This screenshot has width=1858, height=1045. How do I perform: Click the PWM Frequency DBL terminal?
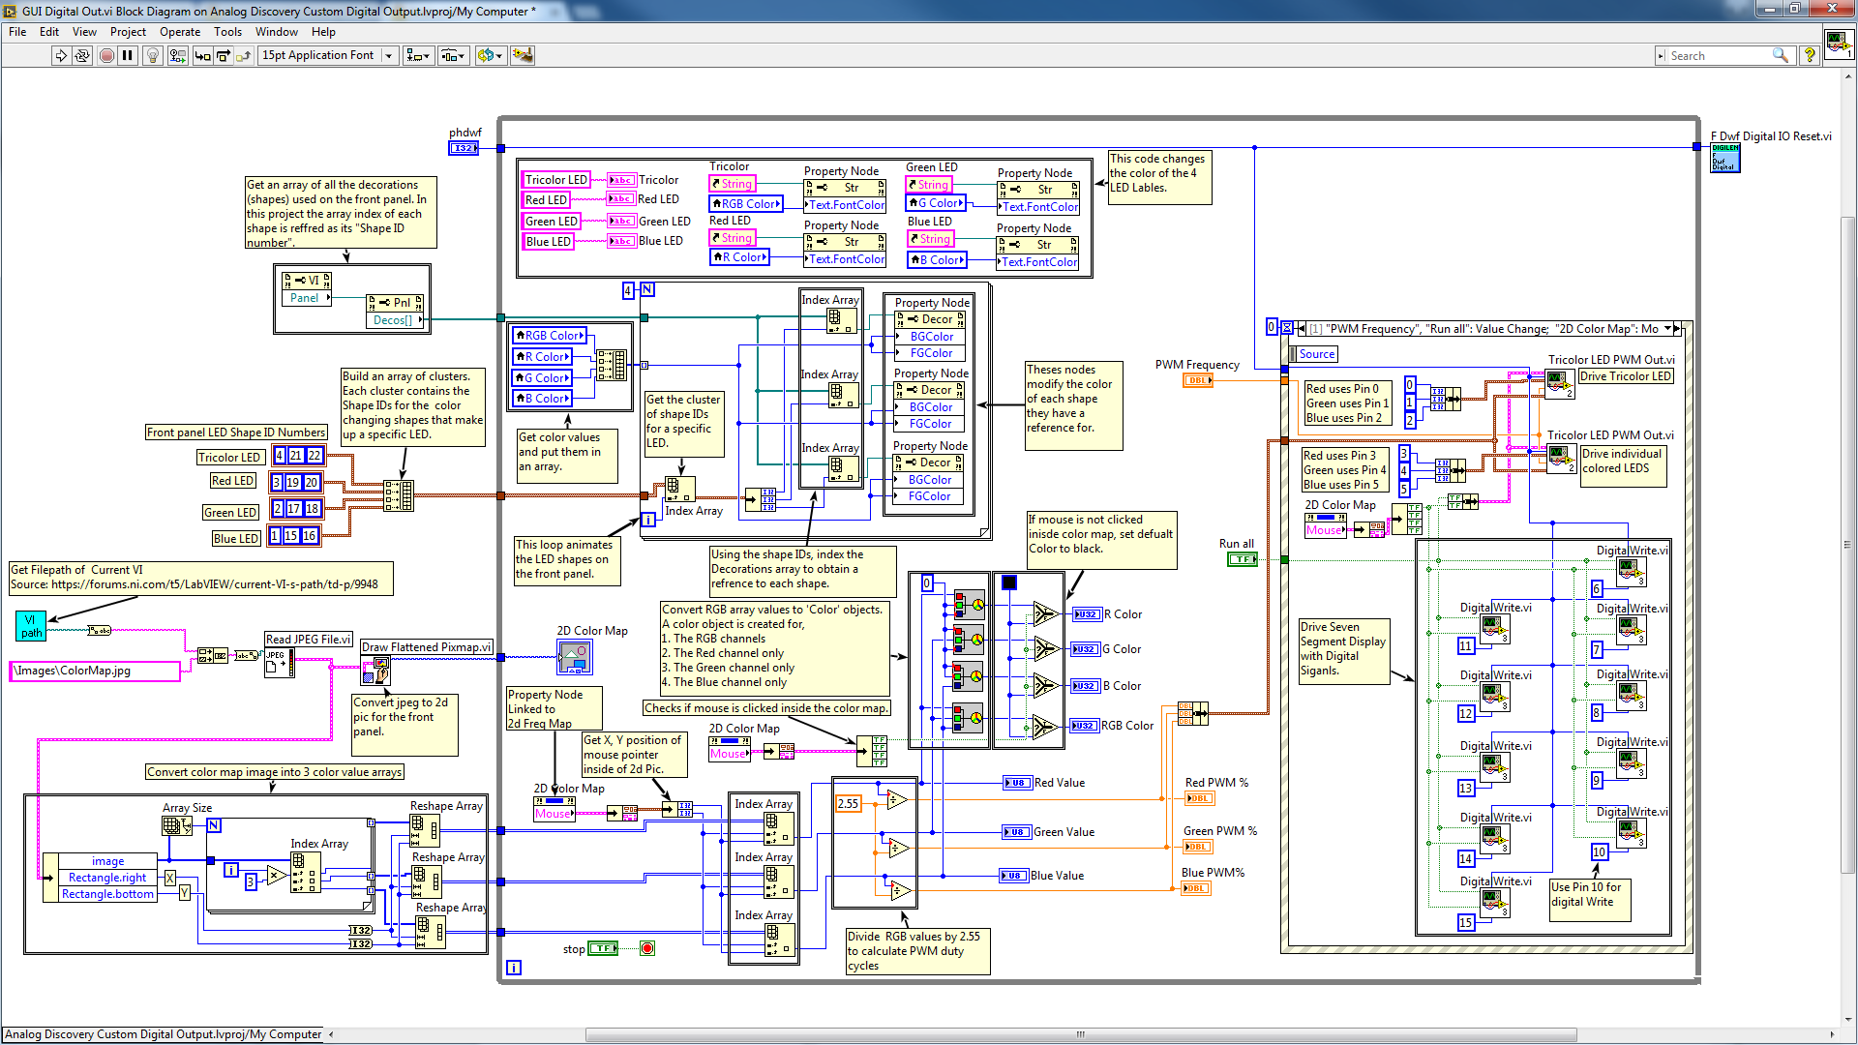tap(1198, 380)
